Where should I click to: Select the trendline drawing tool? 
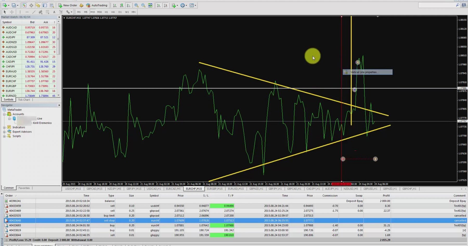point(34,12)
